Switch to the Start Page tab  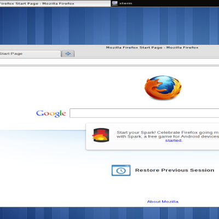[x=30, y=54]
